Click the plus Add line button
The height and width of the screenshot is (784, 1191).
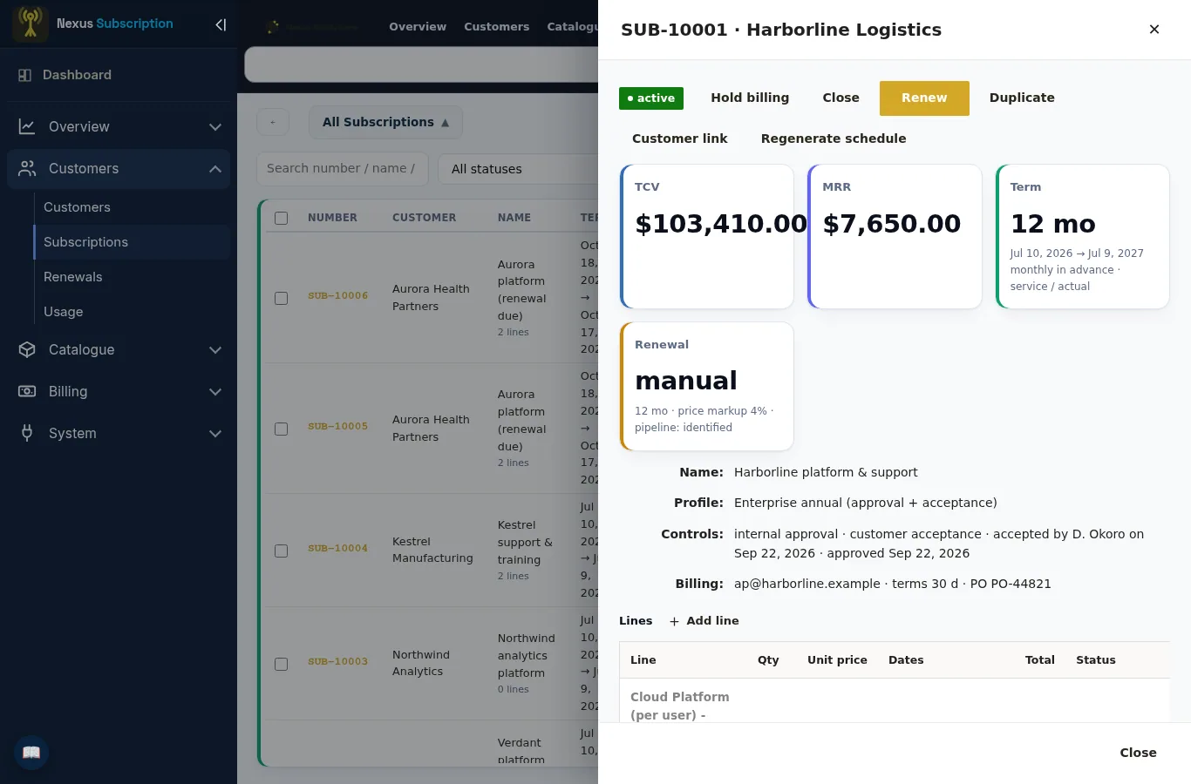[704, 621]
